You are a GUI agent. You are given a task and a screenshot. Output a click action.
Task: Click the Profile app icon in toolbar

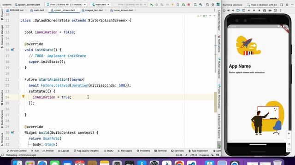click(167, 5)
